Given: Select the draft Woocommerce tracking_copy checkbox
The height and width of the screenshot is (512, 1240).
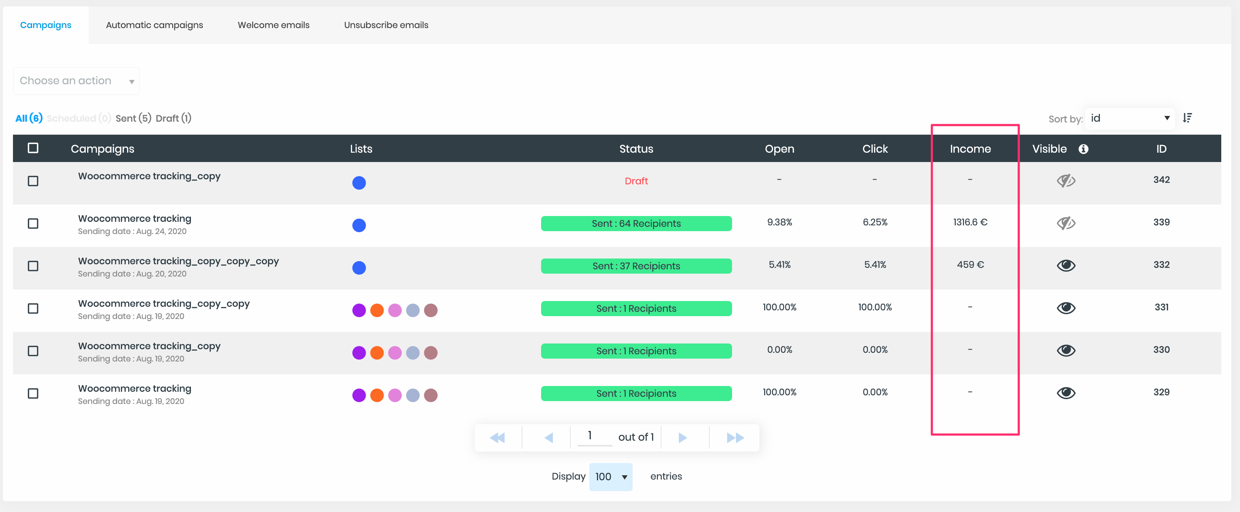Looking at the screenshot, I should (x=33, y=181).
